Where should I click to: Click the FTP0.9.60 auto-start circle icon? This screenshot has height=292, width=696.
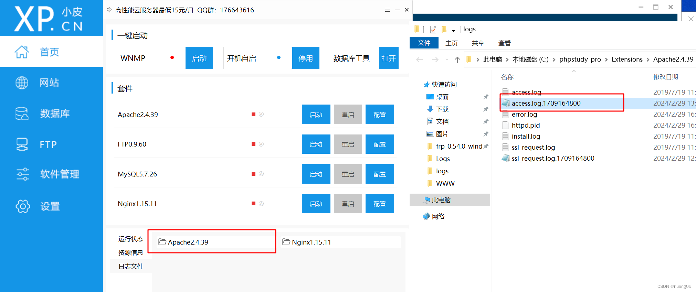pos(261,144)
